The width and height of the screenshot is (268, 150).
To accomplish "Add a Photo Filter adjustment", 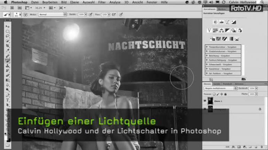I will [x=234, y=30].
